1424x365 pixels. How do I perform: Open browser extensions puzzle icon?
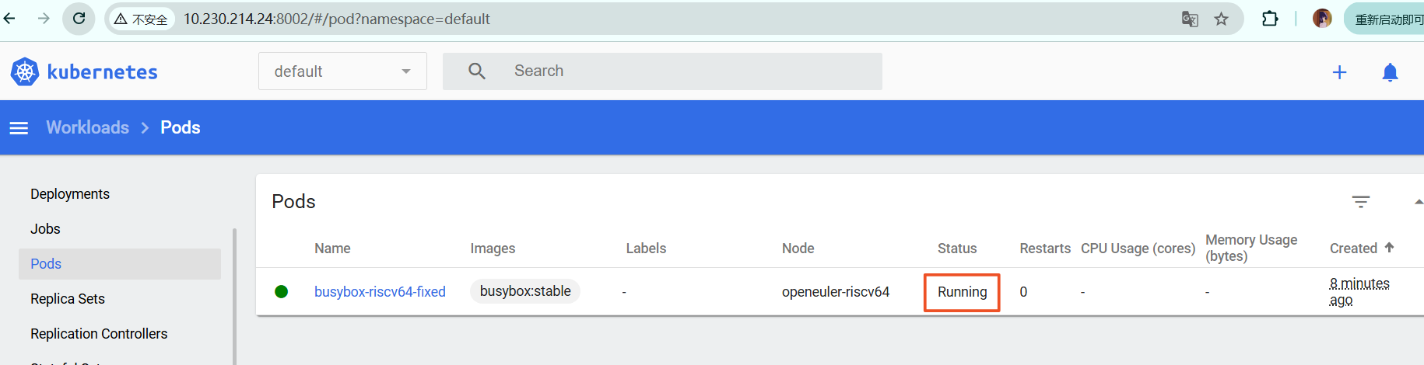click(x=1270, y=19)
